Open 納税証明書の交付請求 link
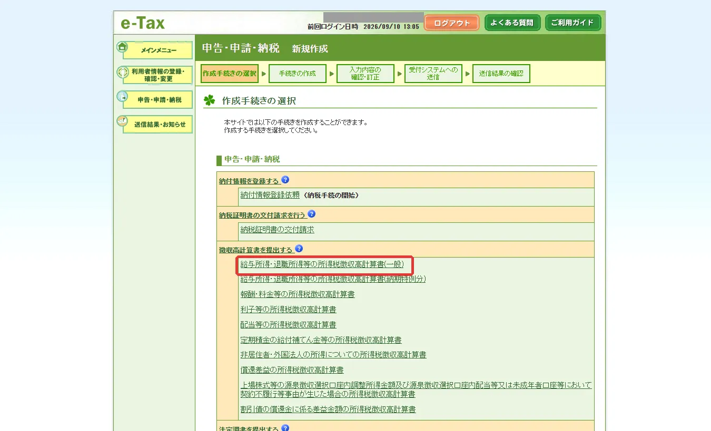 (277, 230)
